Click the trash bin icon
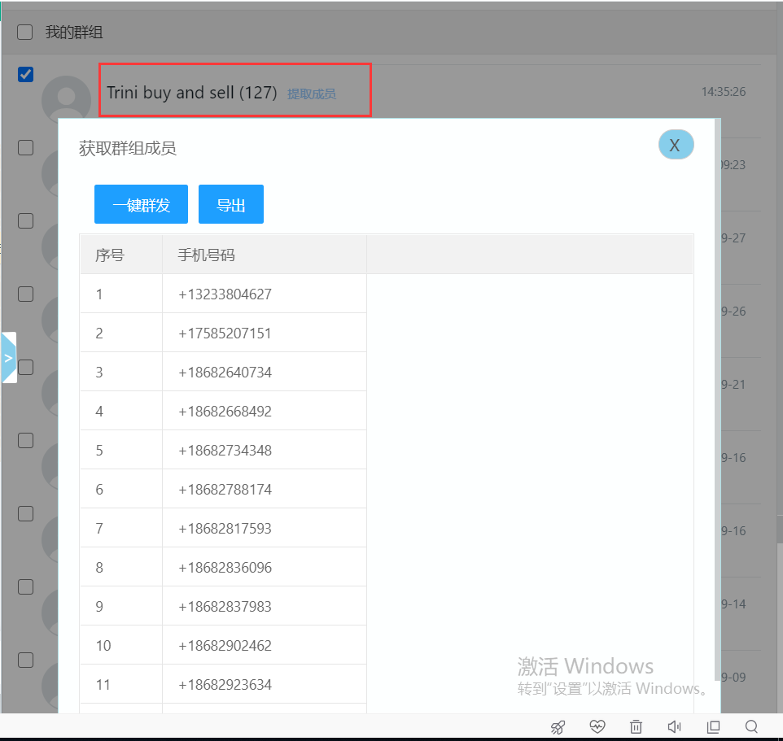The height and width of the screenshot is (741, 783). point(636,726)
